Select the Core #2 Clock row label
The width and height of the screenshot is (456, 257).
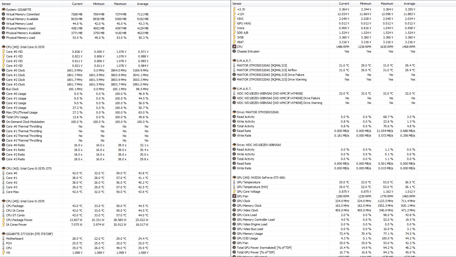[x=16, y=80]
